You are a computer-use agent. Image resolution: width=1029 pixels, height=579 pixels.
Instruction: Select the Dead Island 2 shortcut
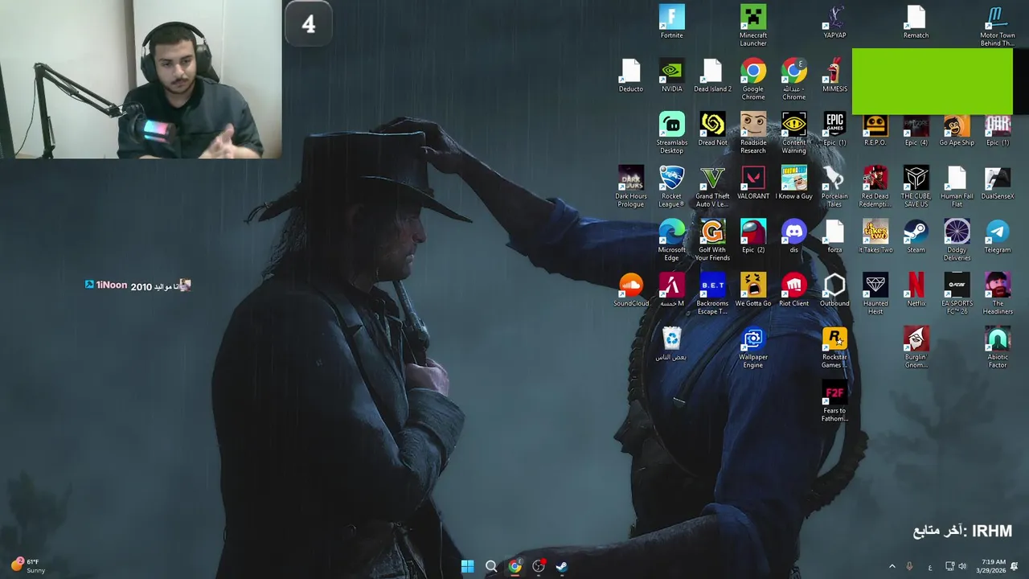[712, 76]
